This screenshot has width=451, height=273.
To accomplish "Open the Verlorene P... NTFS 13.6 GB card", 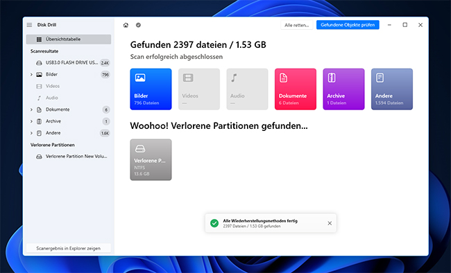I will tap(151, 160).
